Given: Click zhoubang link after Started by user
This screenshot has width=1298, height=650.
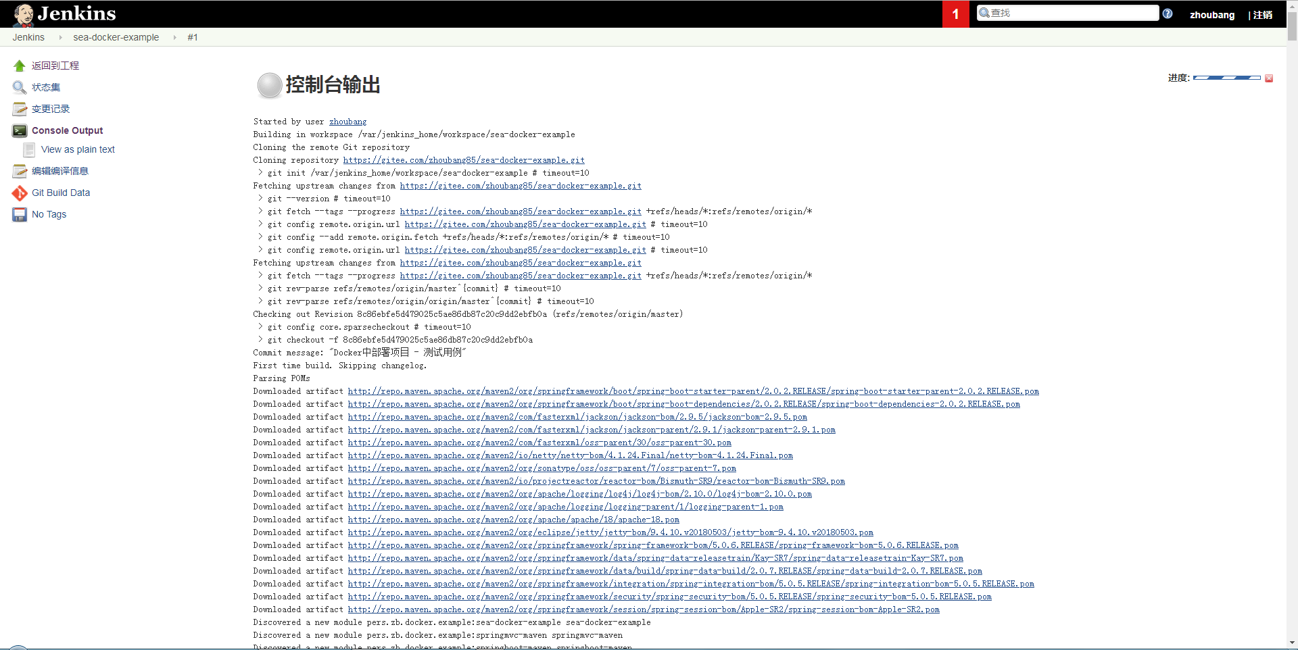Looking at the screenshot, I should pos(348,122).
